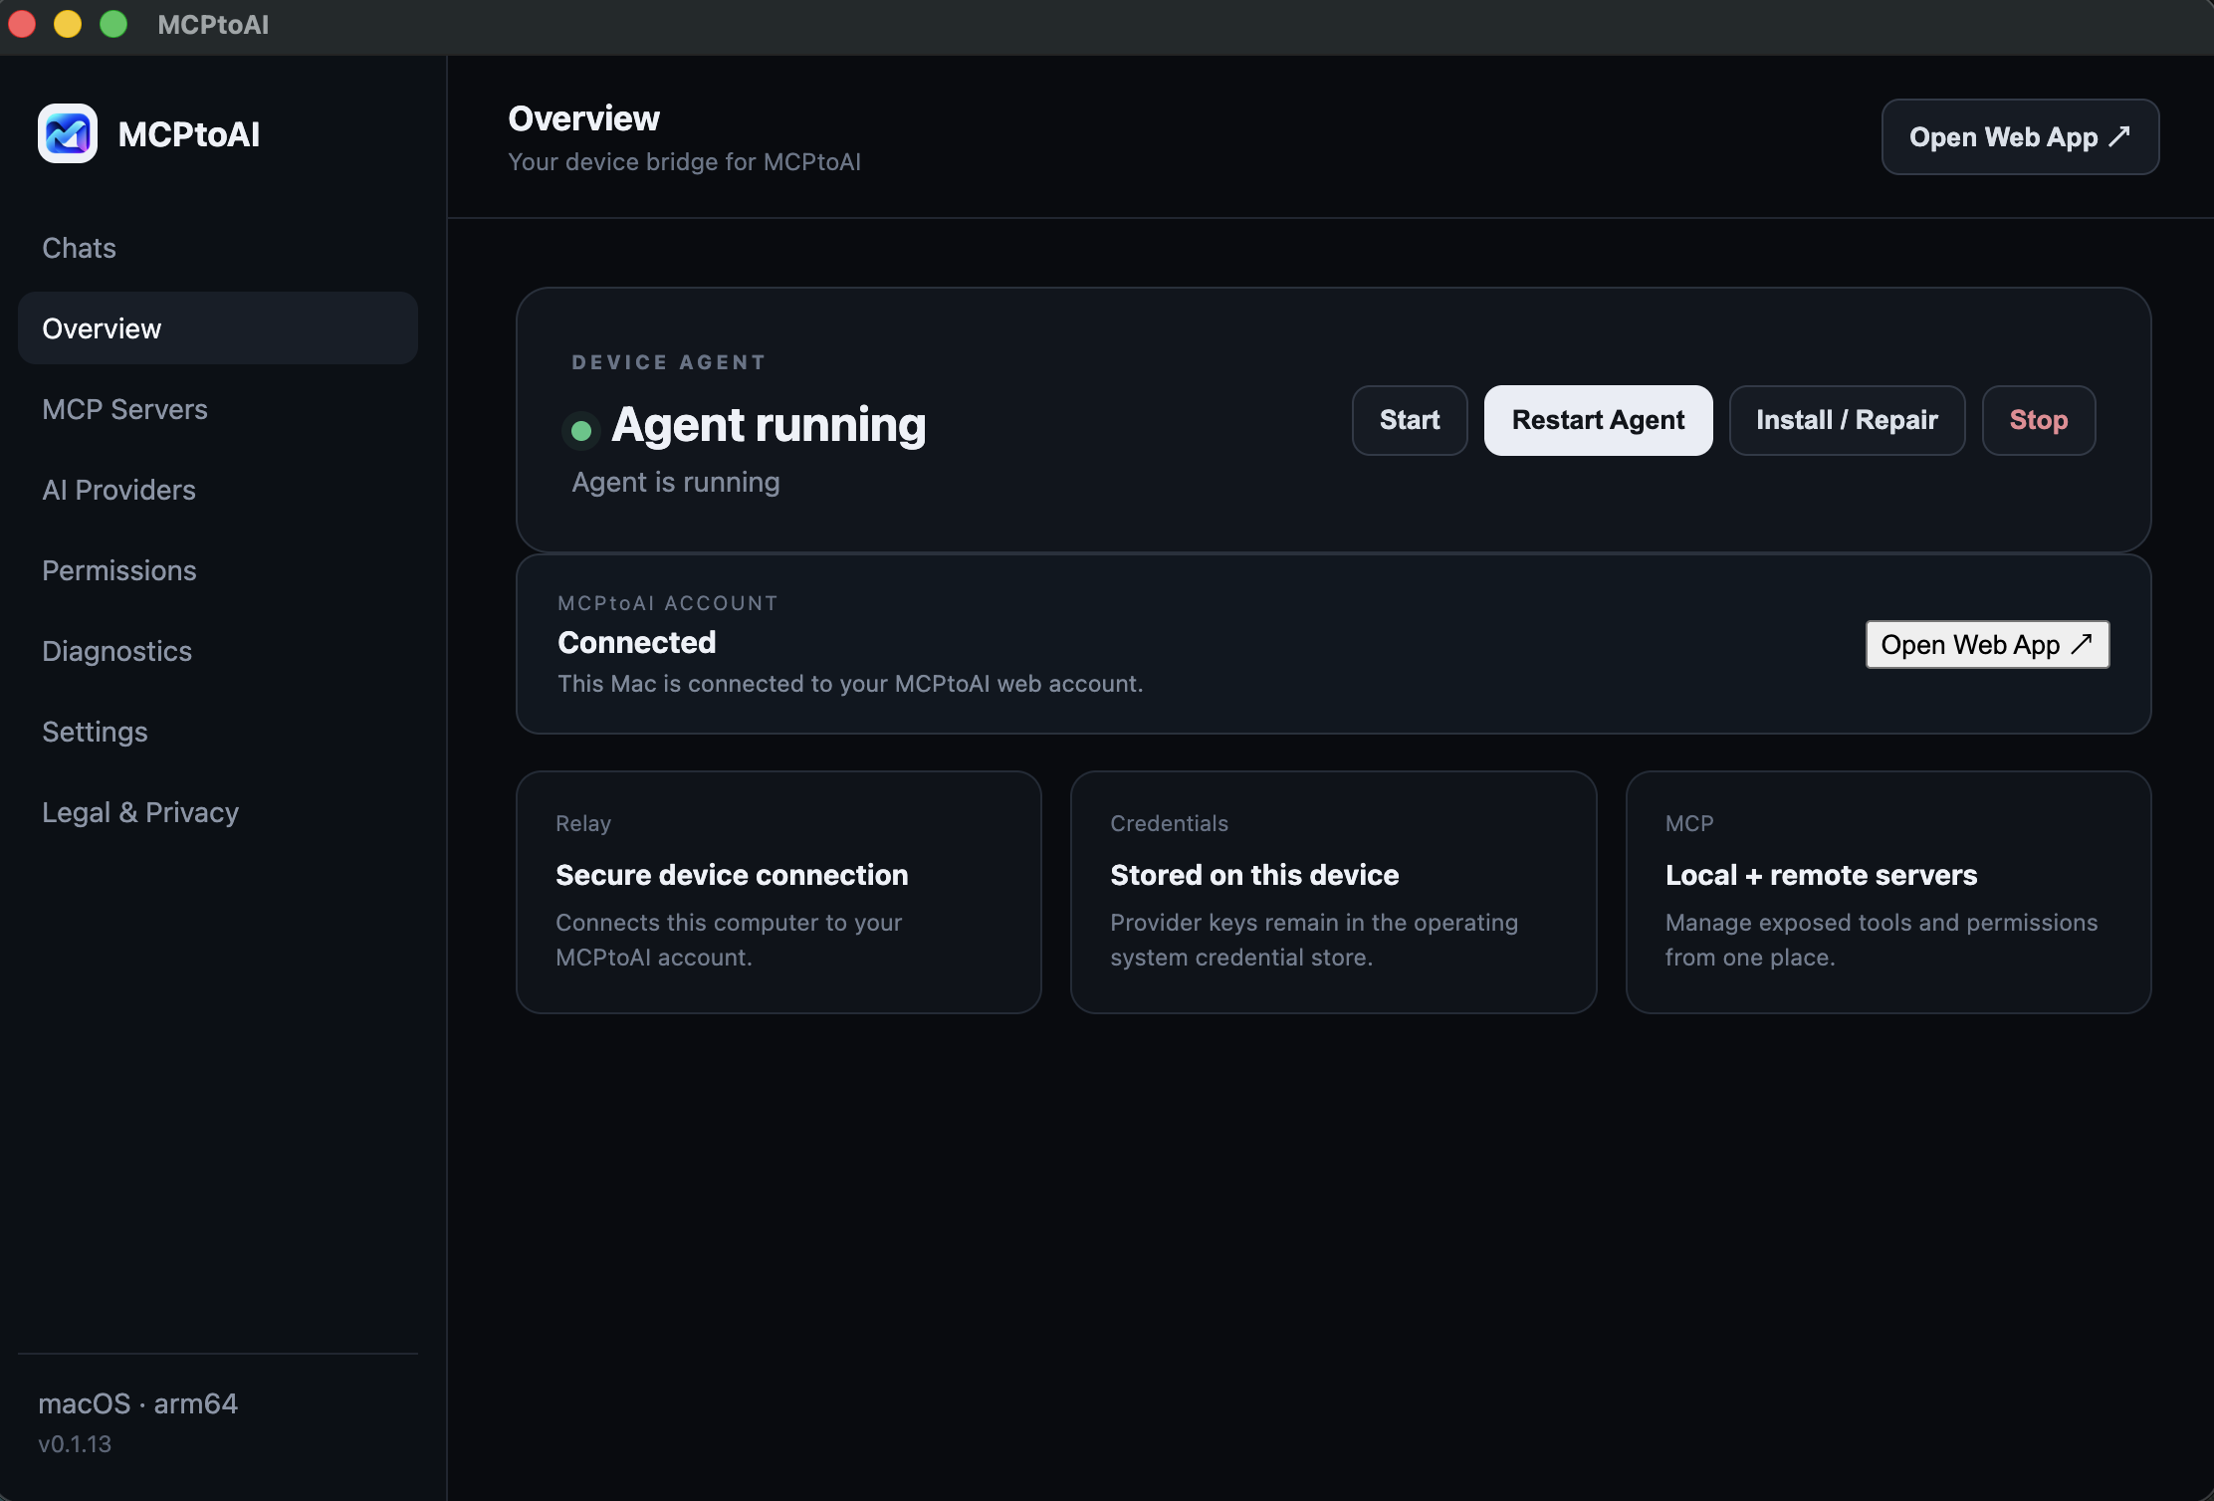Navigate to Permissions

point(217,570)
